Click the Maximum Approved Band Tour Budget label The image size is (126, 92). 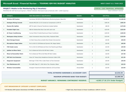tap(70, 77)
